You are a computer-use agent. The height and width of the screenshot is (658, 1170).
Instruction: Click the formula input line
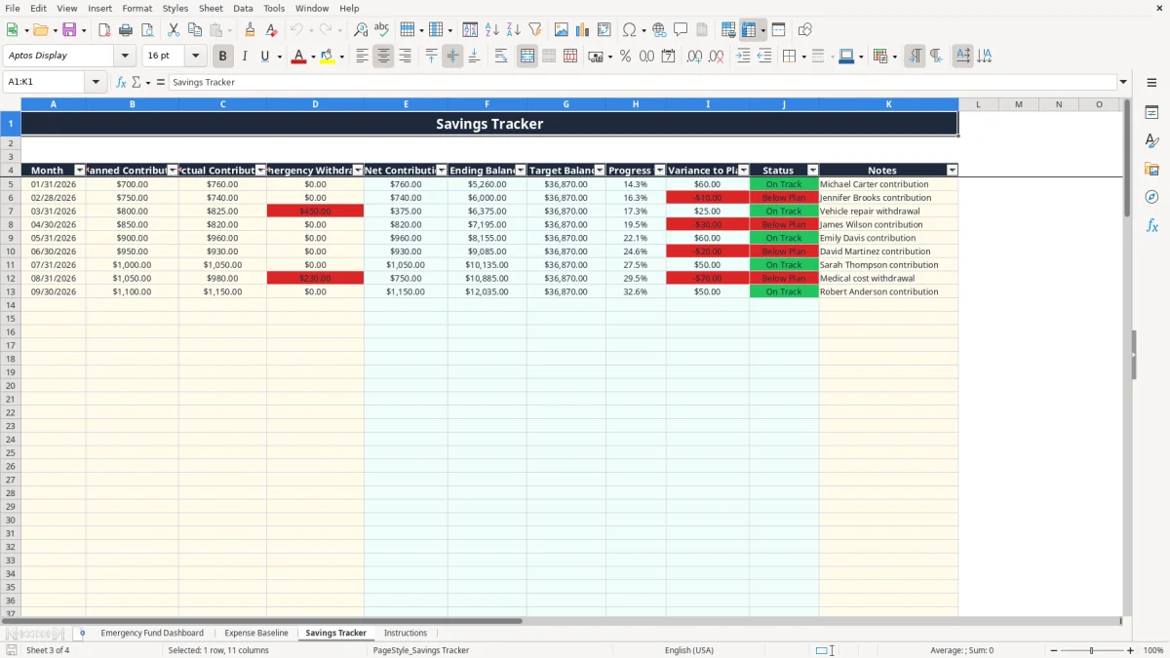click(642, 83)
